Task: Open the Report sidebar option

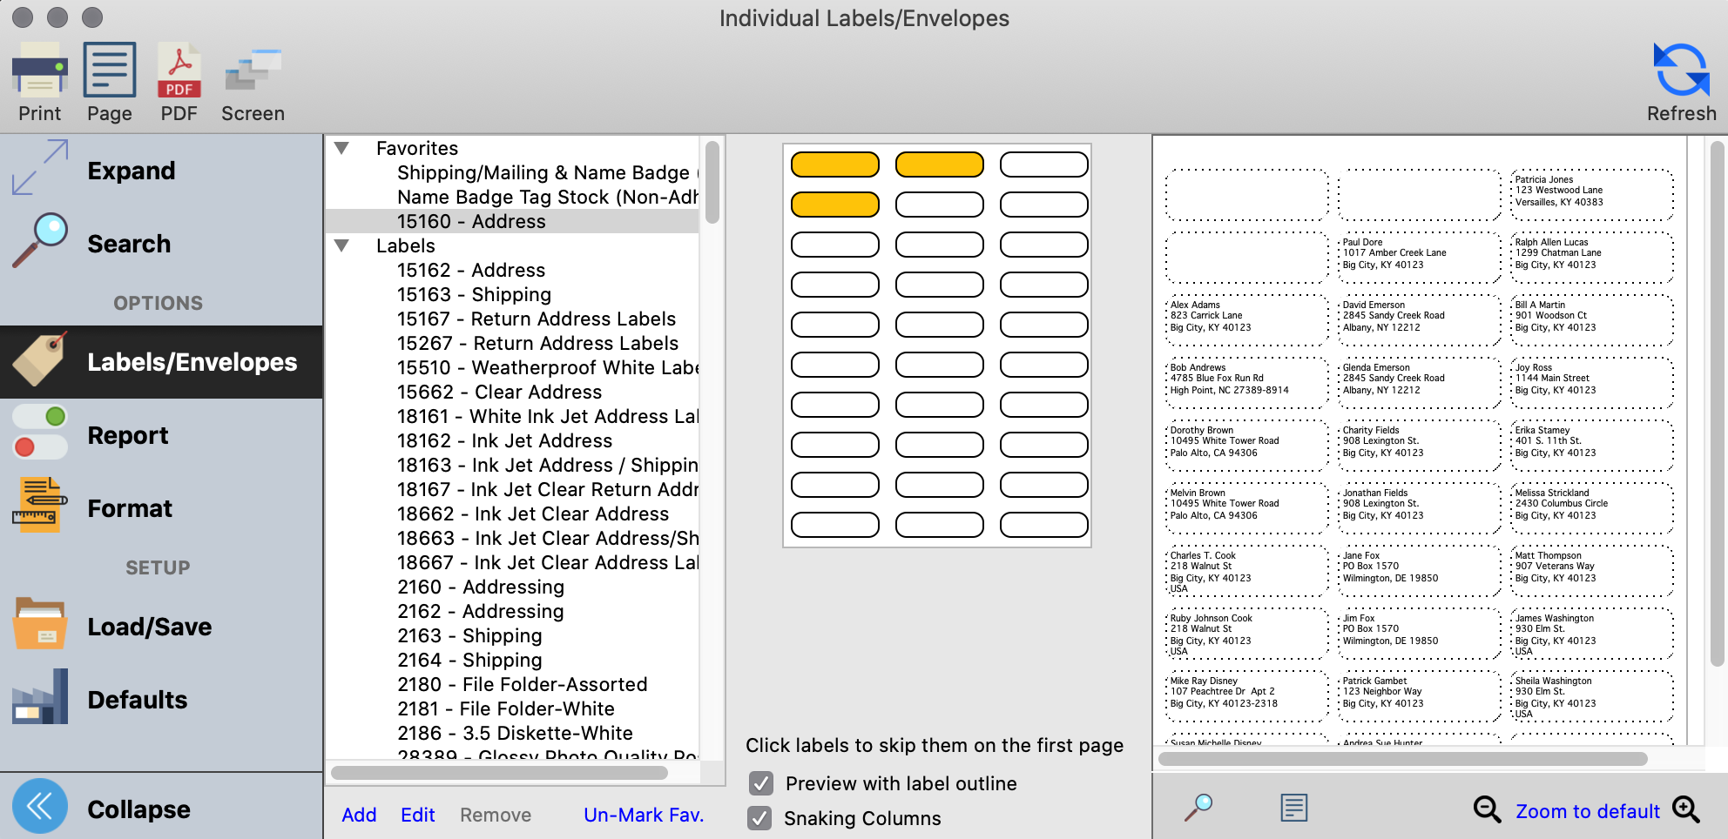Action: click(161, 435)
